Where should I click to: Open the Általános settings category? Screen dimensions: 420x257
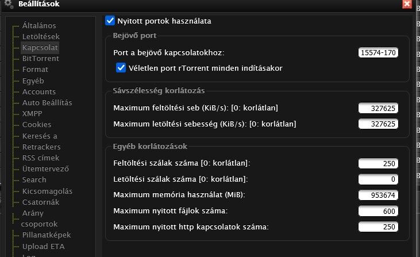click(x=39, y=25)
